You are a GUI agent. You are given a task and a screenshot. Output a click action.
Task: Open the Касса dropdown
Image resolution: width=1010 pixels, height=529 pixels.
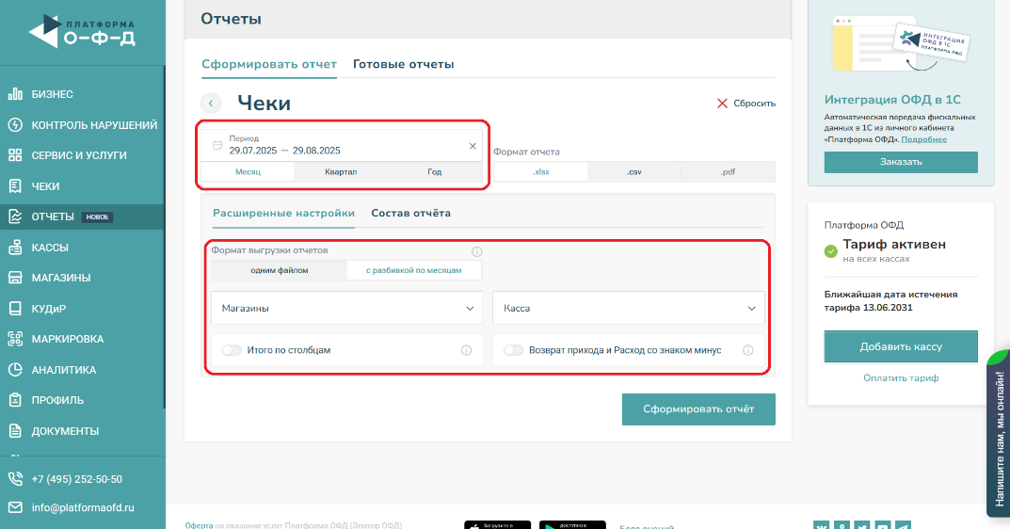click(x=628, y=308)
